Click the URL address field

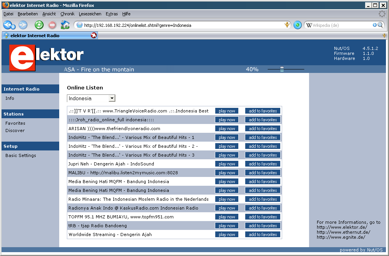(x=181, y=25)
